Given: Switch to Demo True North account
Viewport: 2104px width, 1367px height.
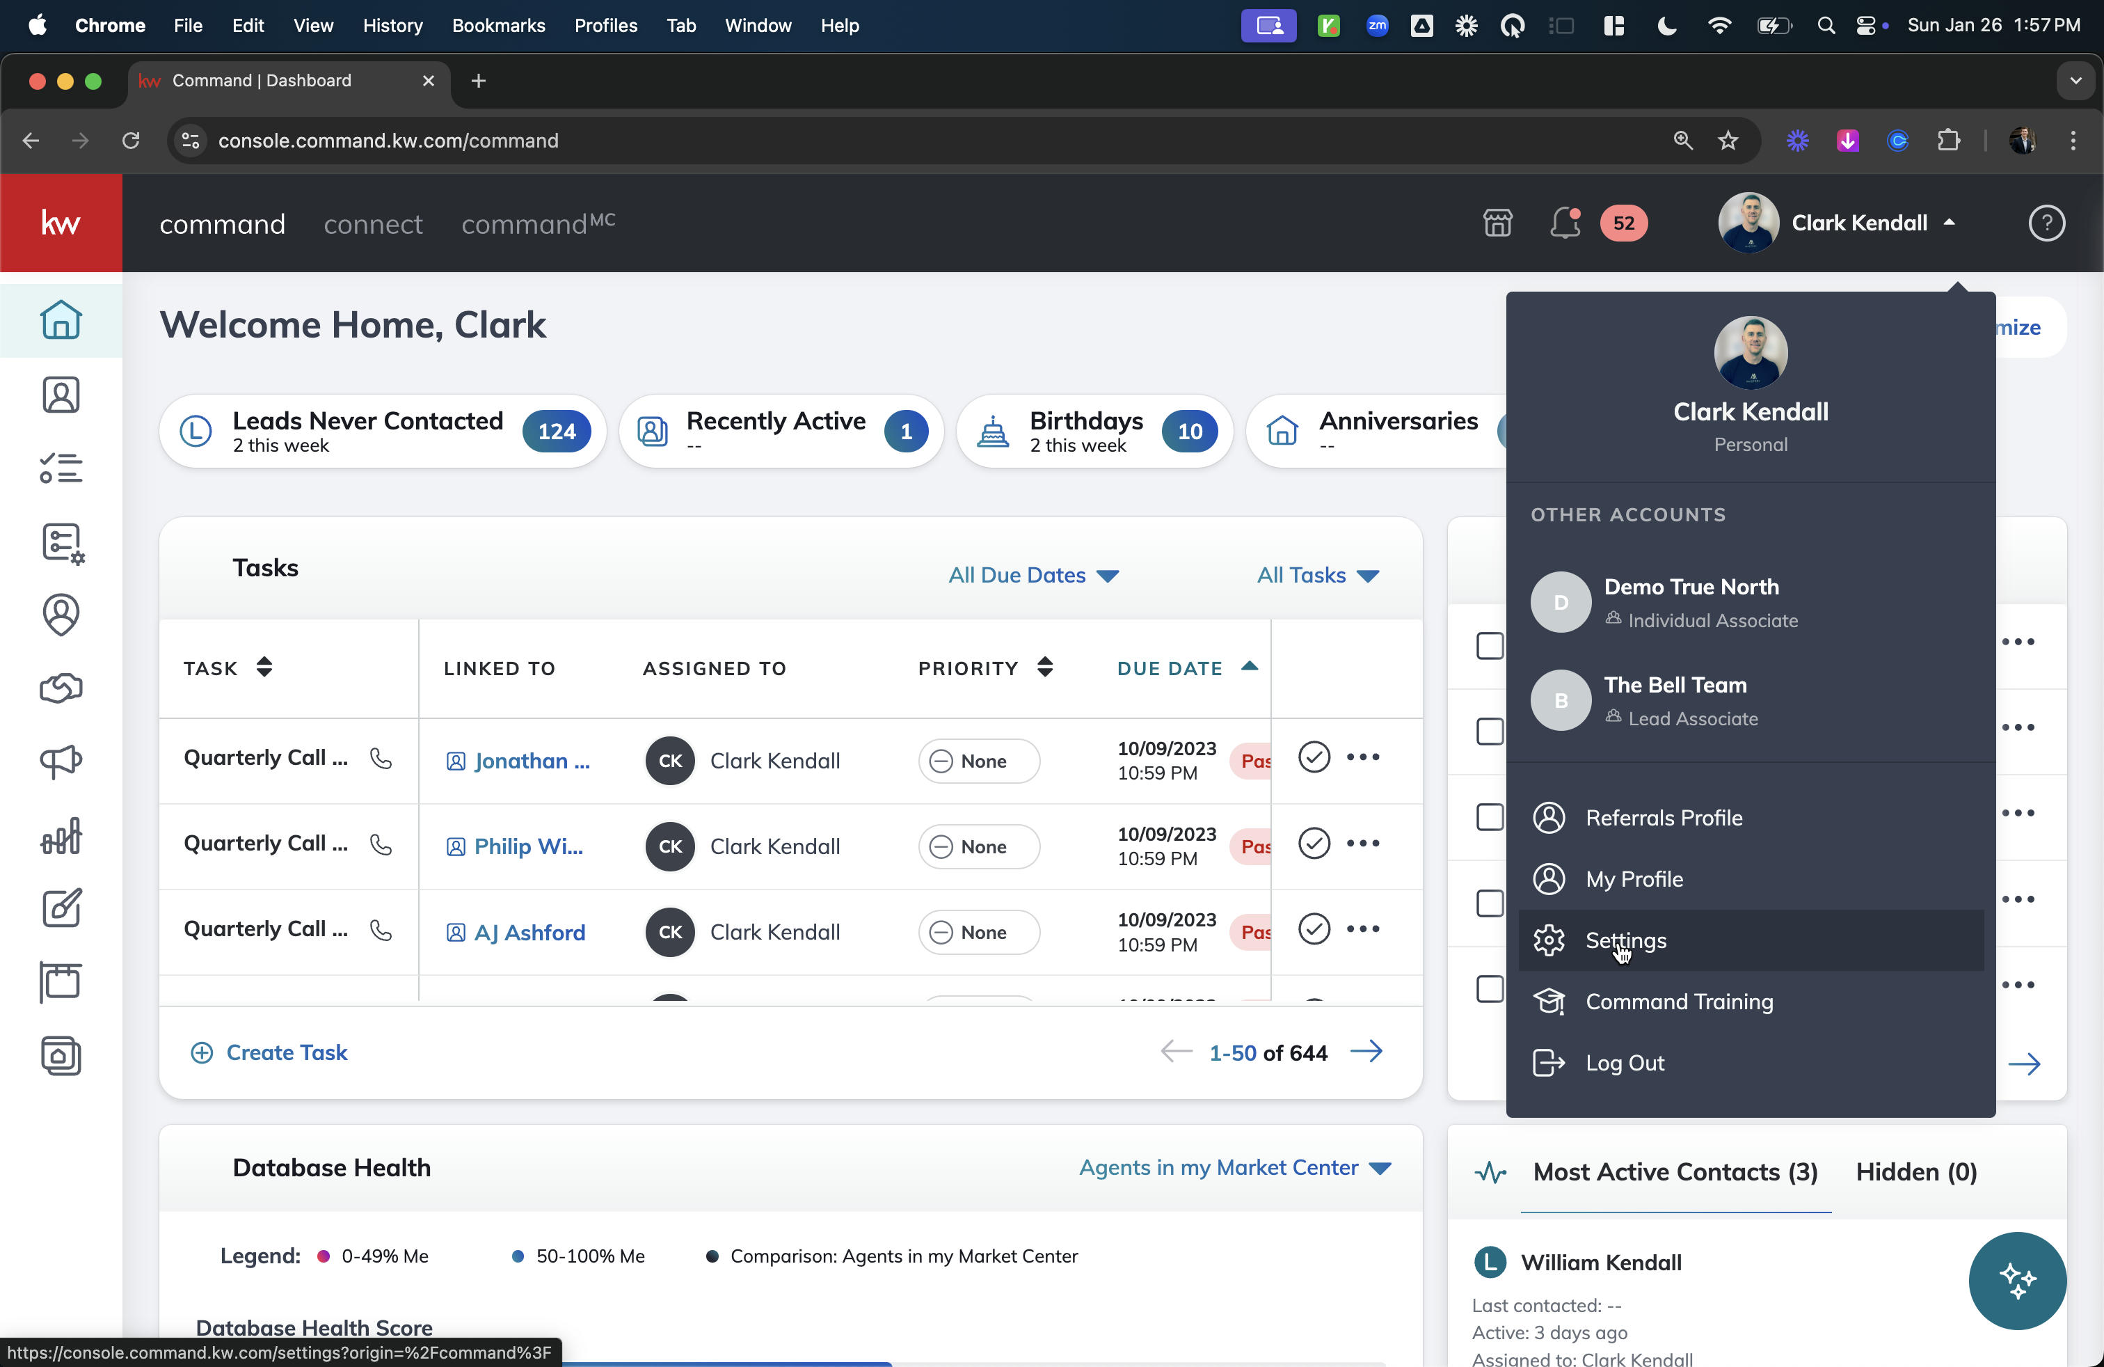Looking at the screenshot, I should click(1751, 602).
